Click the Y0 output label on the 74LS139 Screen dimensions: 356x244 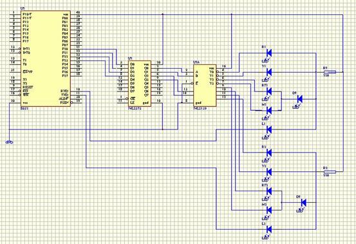click(x=211, y=72)
